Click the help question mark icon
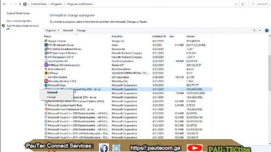The height and width of the screenshot is (152, 271). coord(267,30)
